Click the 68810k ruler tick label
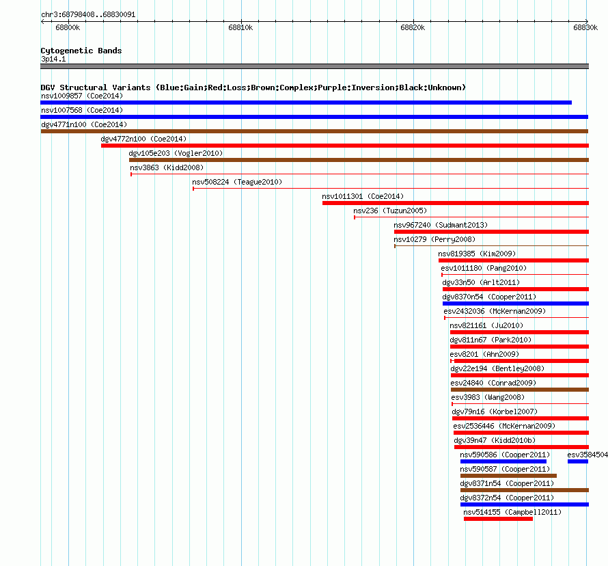 click(x=240, y=27)
